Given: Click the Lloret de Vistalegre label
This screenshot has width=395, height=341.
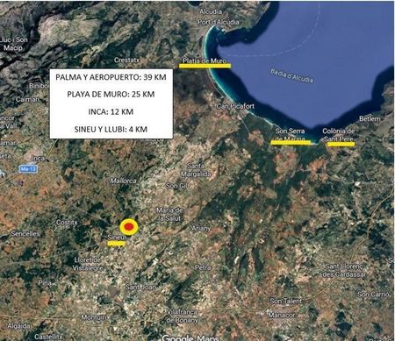Looking at the screenshot, I should tap(88, 264).
